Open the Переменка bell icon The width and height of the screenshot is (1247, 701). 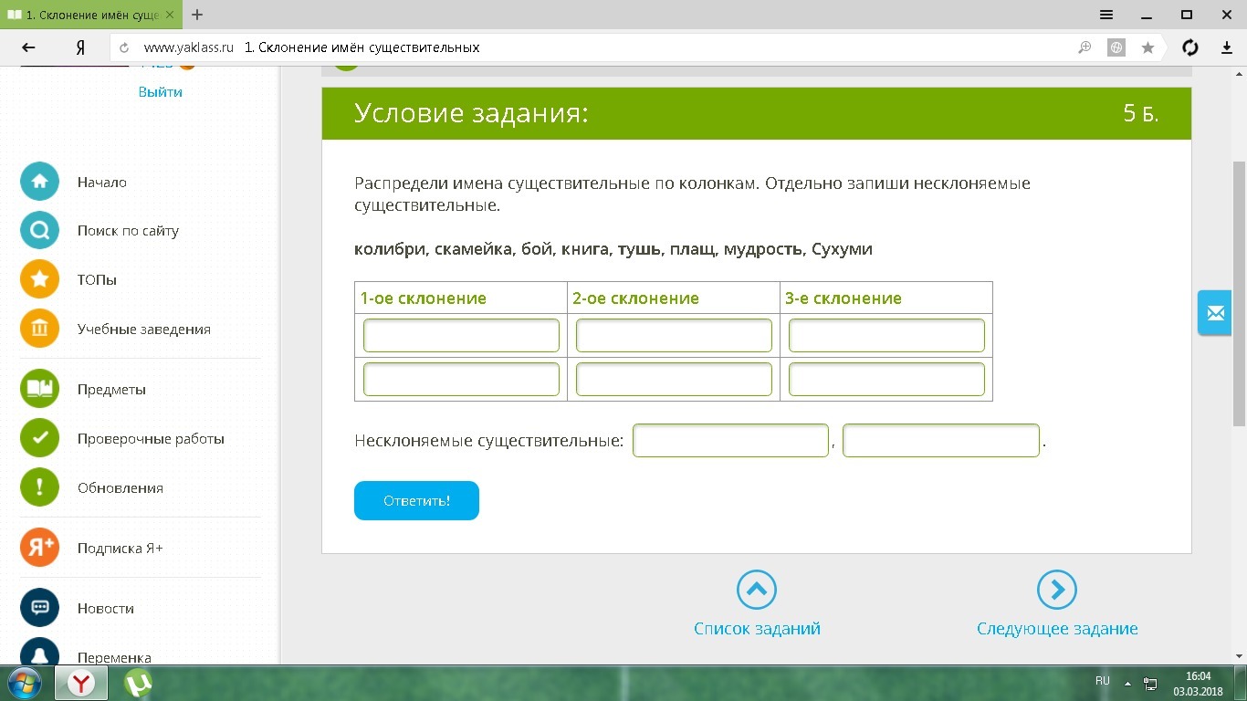39,653
